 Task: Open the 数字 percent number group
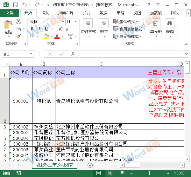pos(104,28)
